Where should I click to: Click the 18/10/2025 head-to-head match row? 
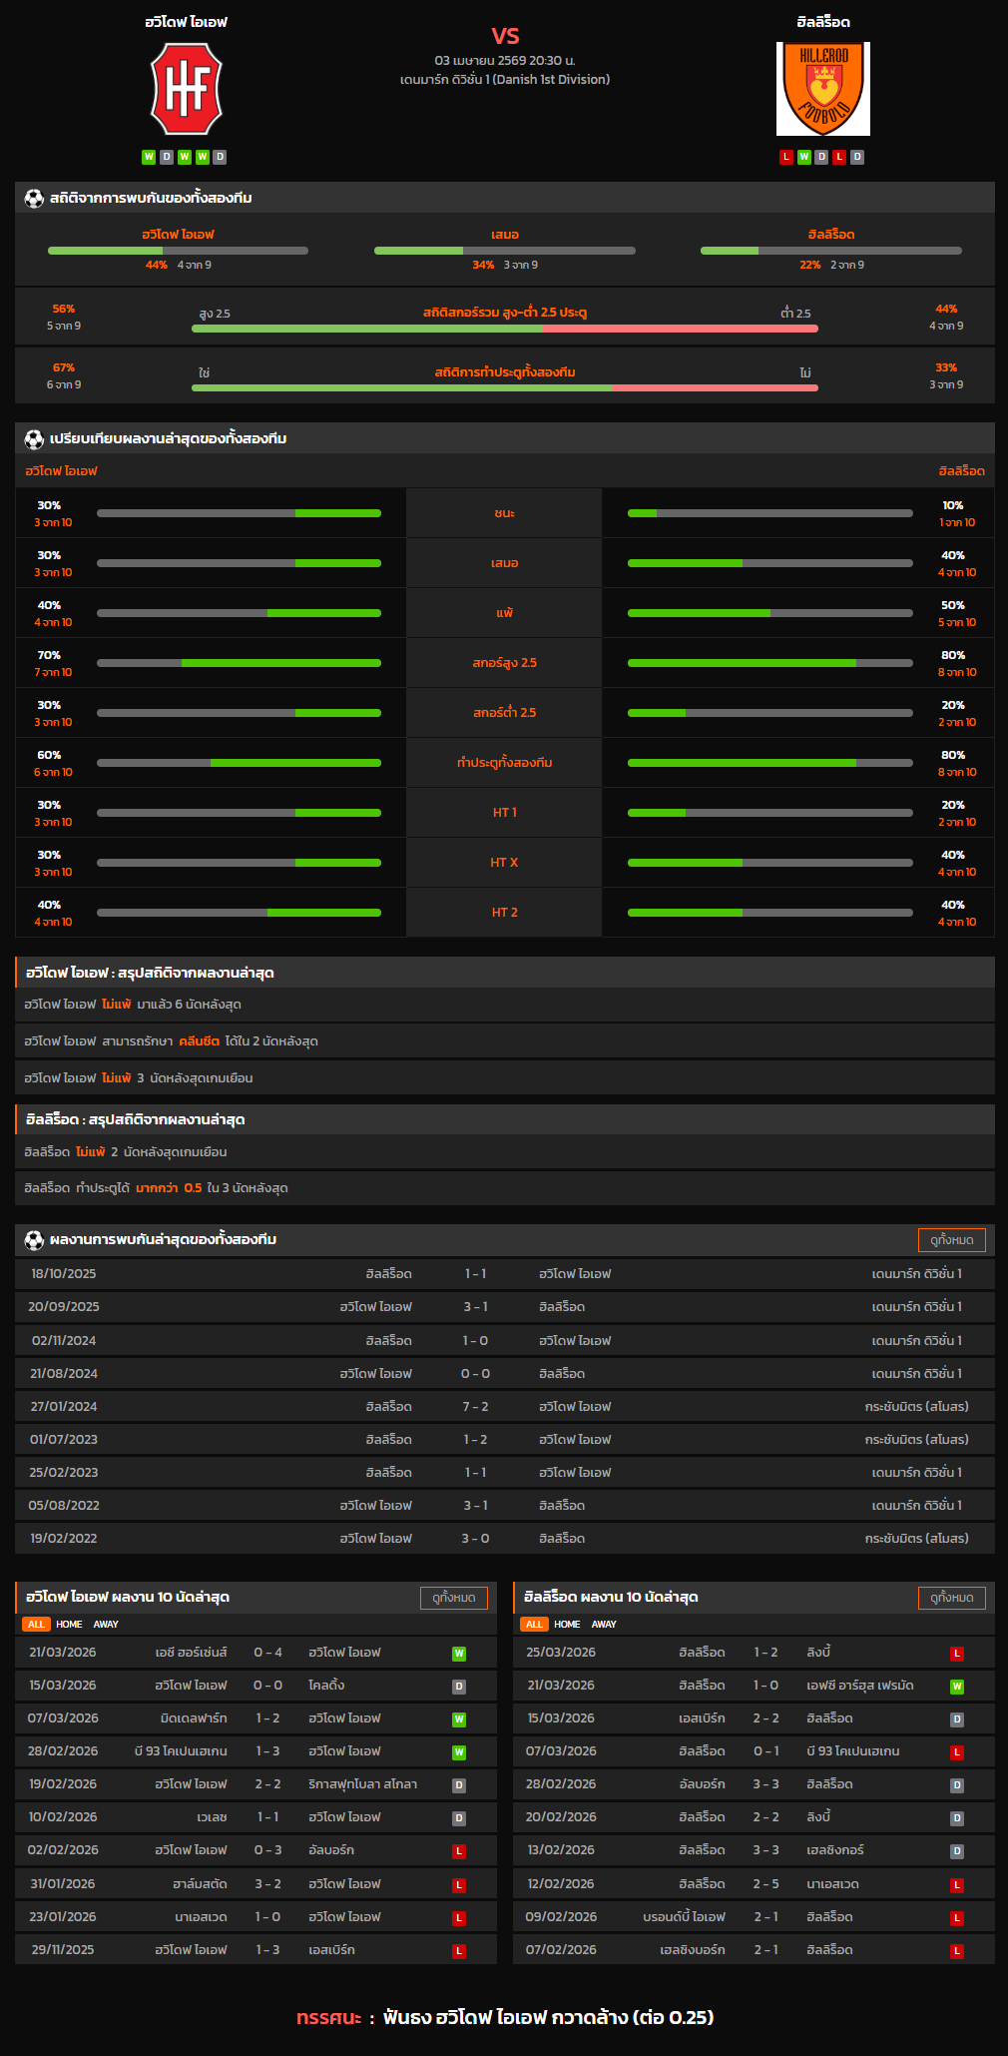(x=504, y=1273)
